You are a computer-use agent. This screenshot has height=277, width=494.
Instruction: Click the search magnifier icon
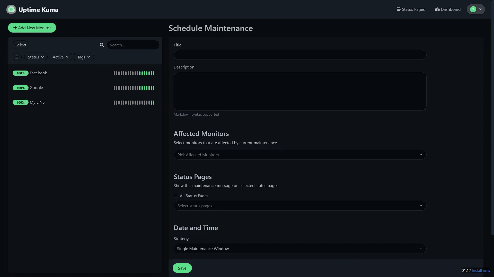102,45
